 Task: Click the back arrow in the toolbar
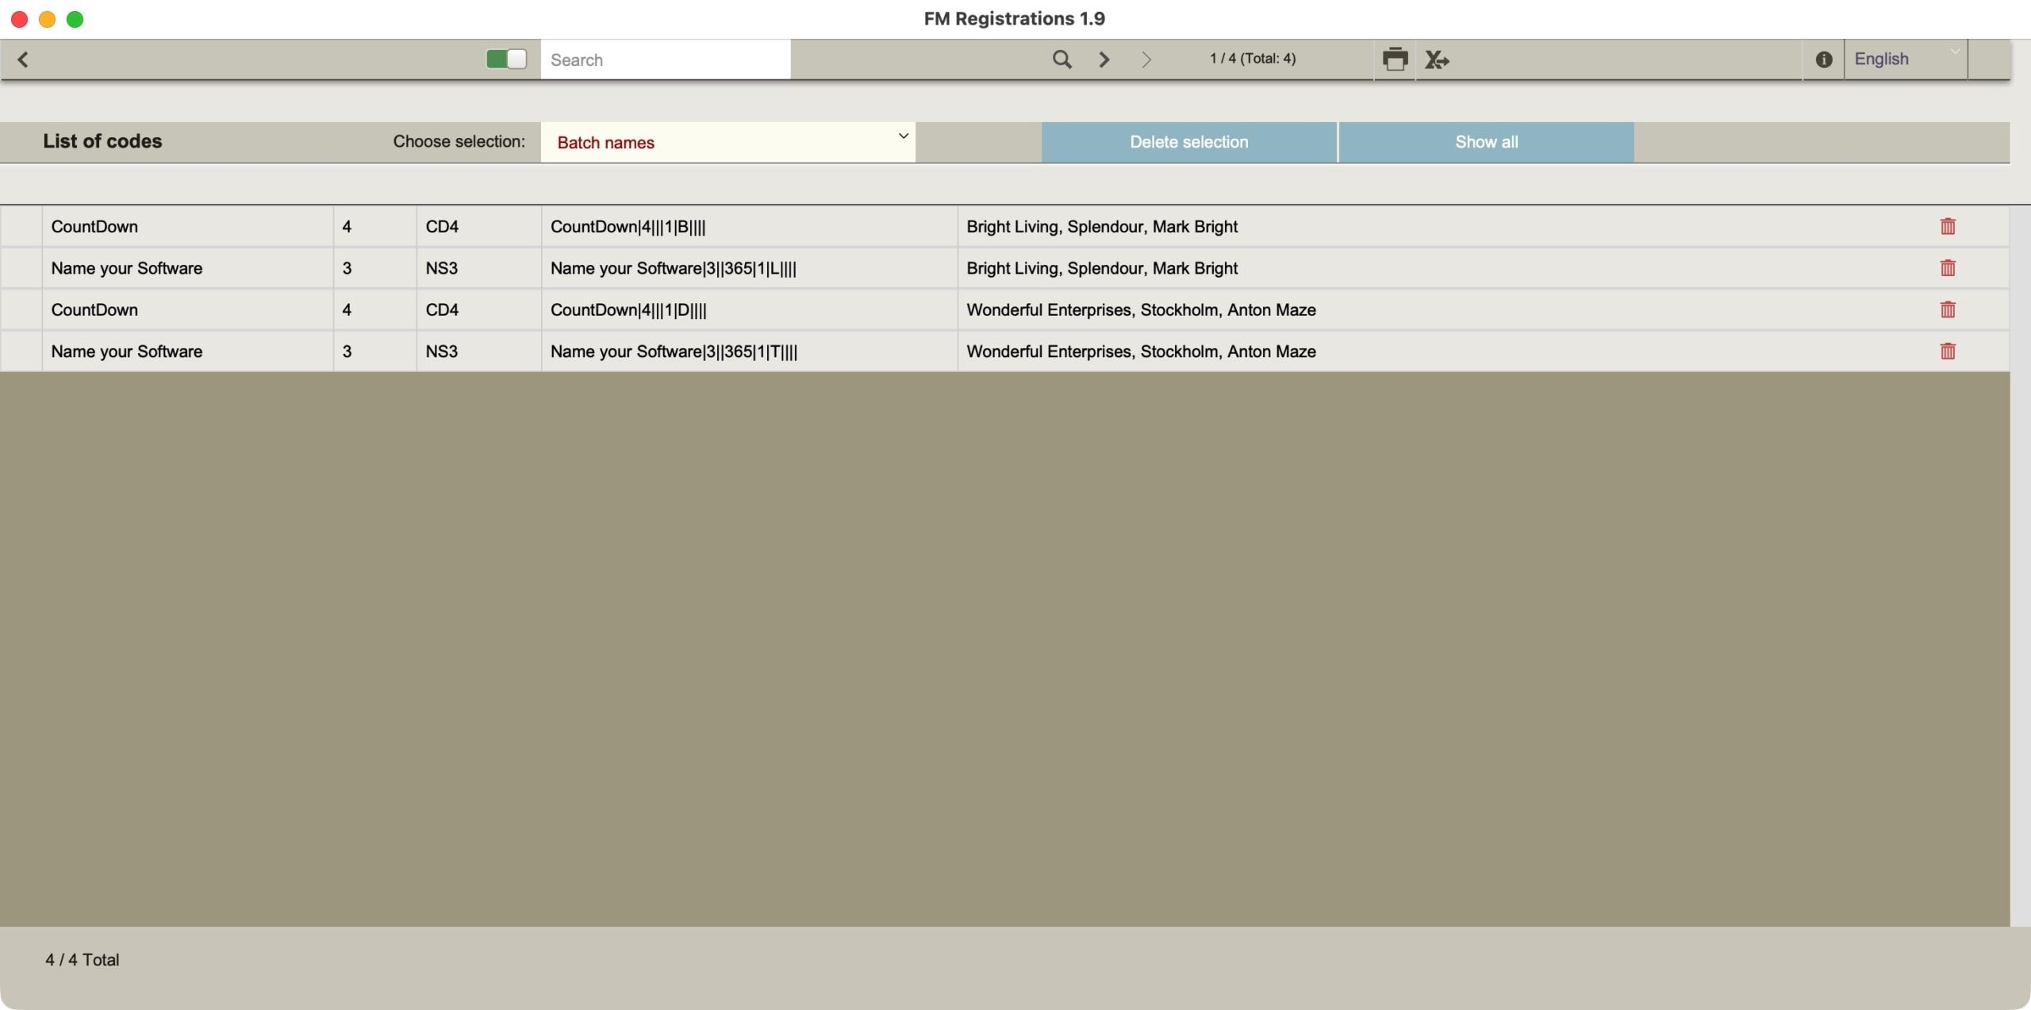point(23,60)
